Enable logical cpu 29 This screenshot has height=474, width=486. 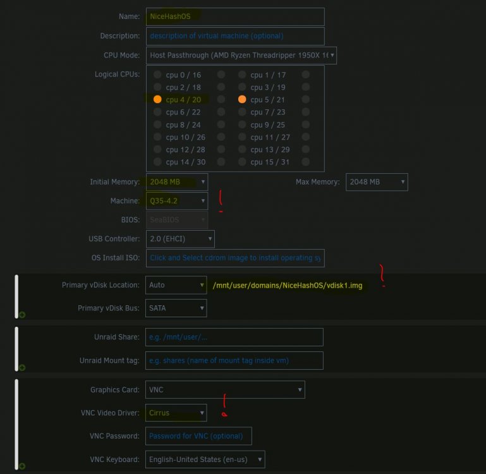(x=306, y=149)
